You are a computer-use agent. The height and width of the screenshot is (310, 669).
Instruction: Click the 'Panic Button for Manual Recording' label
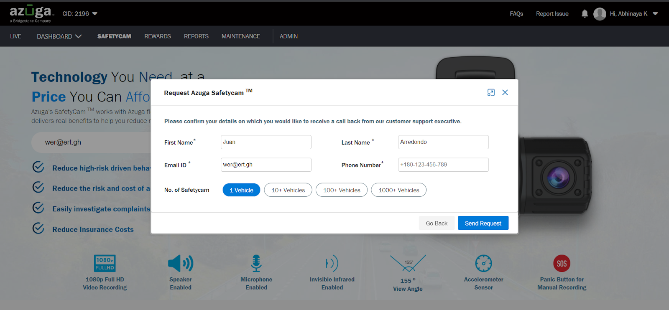coord(562,283)
